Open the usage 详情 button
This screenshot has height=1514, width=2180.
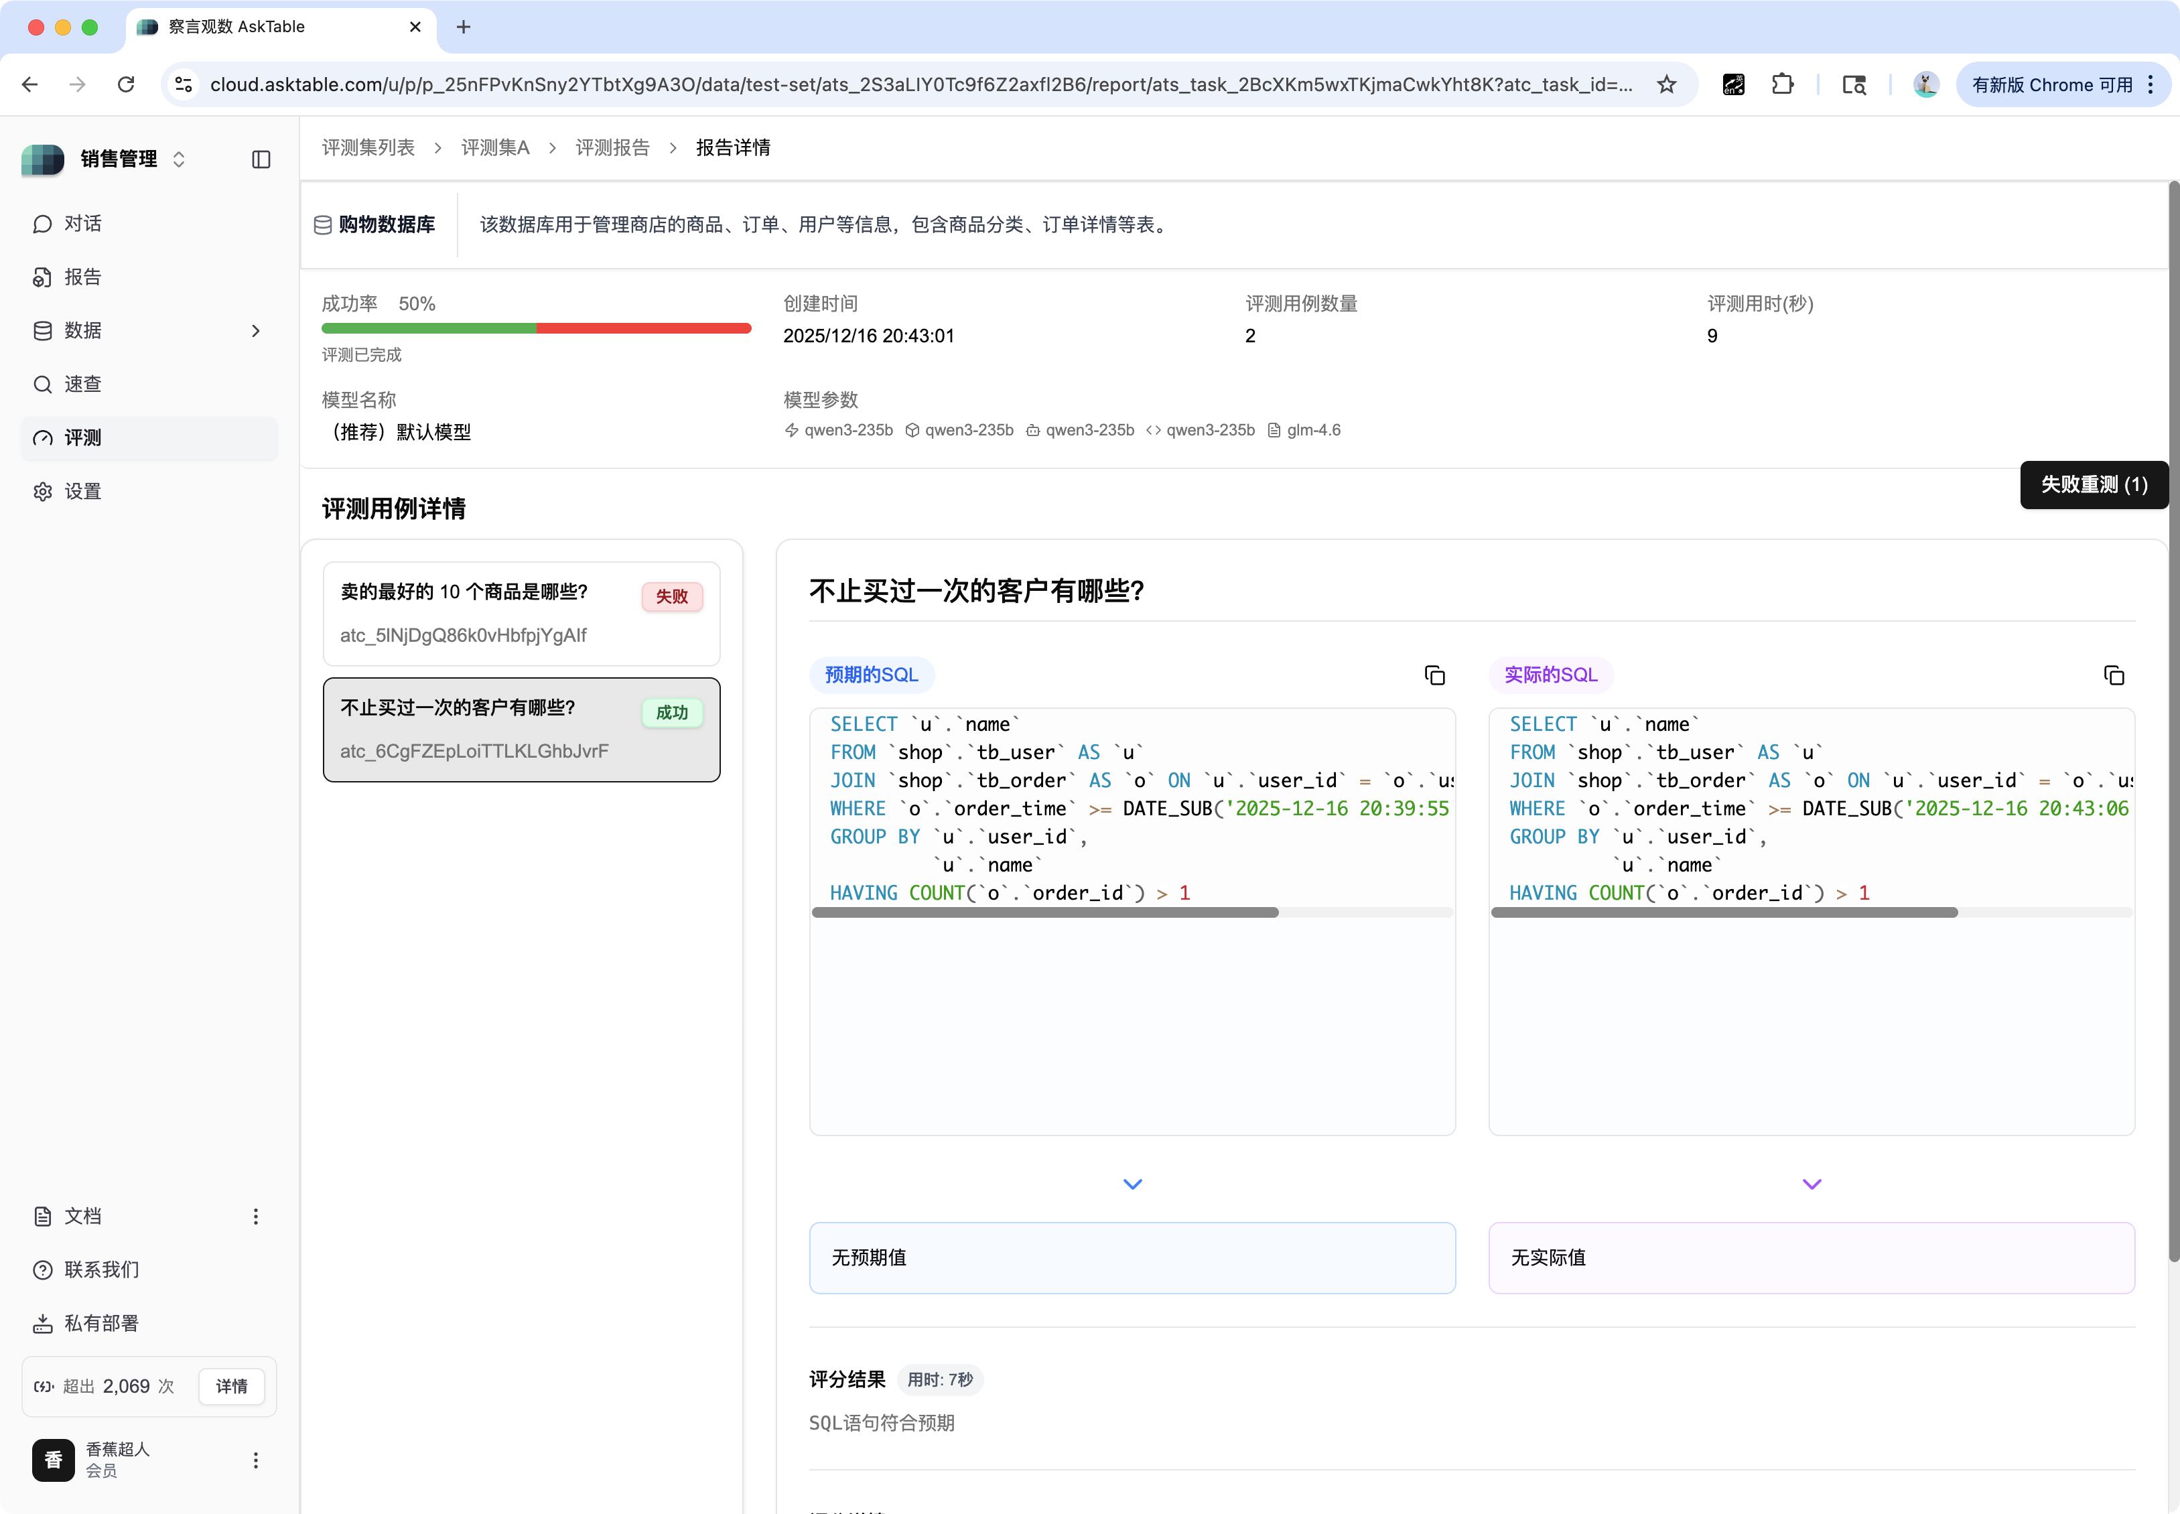pyautogui.click(x=232, y=1386)
